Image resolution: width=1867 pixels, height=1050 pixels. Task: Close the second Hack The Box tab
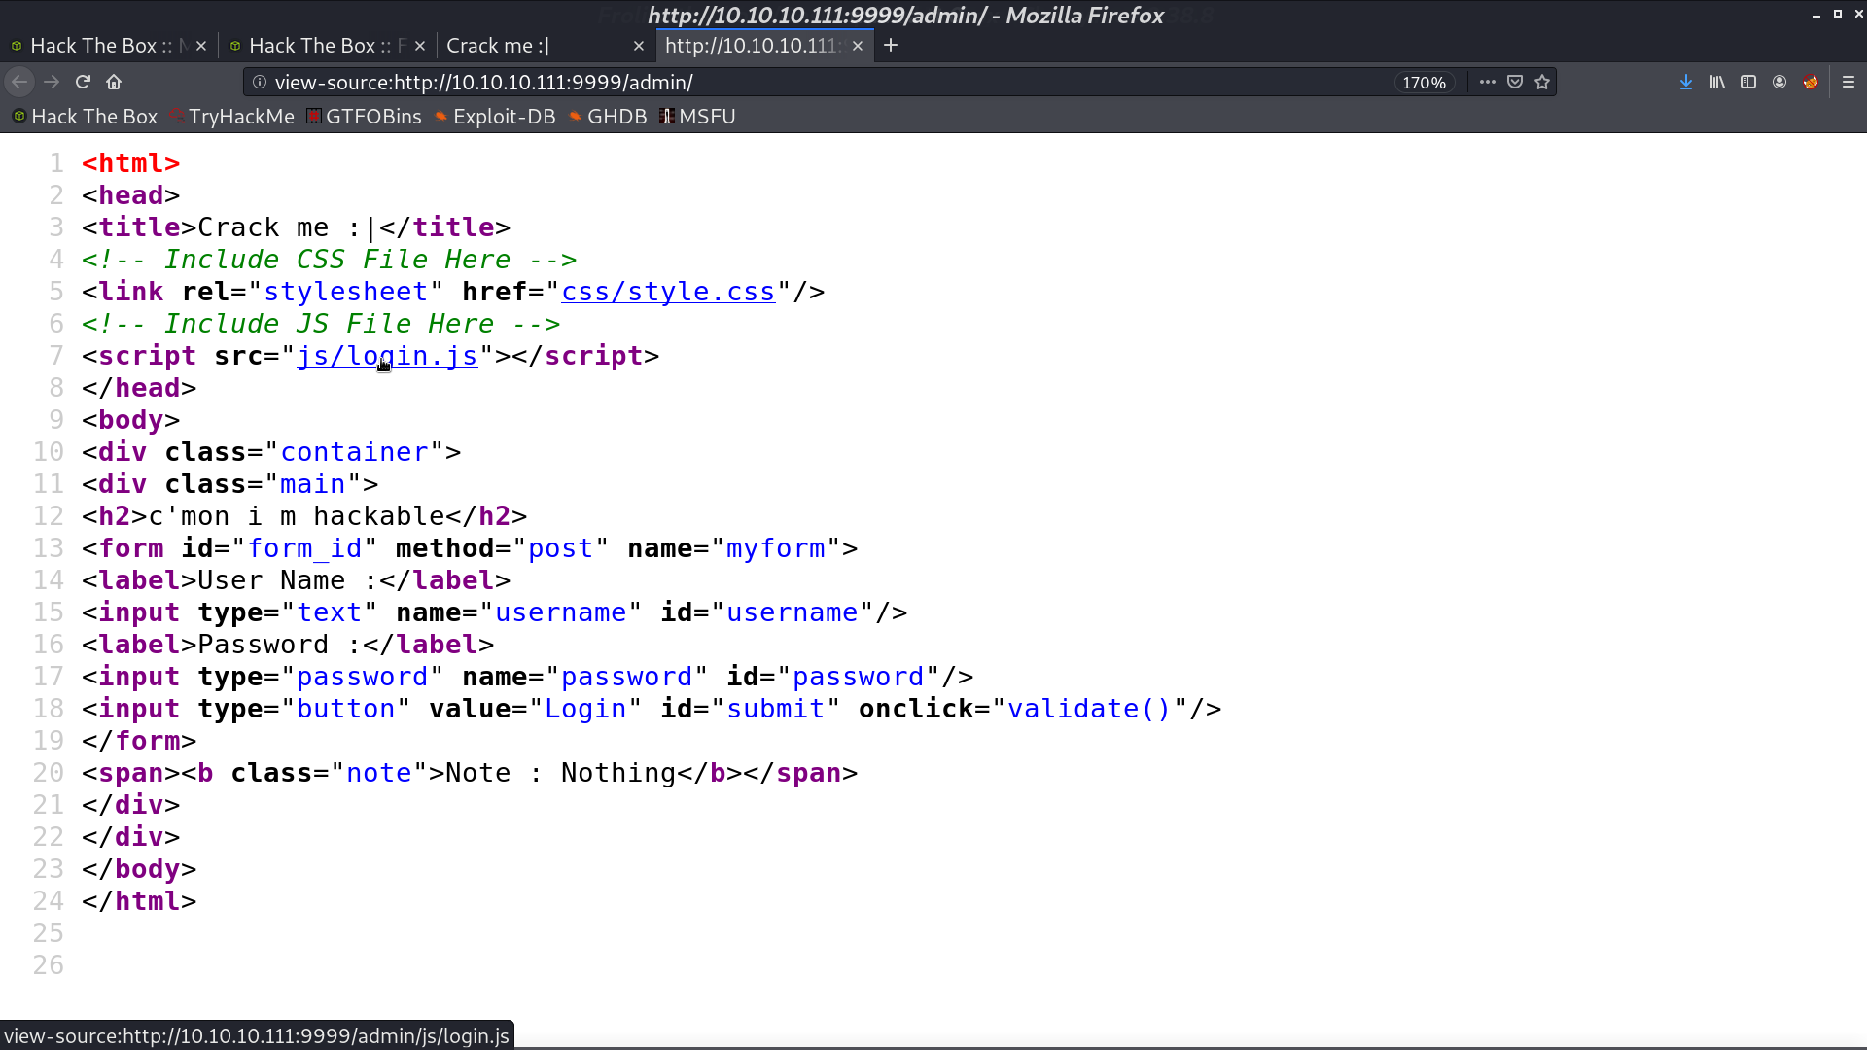(x=420, y=46)
